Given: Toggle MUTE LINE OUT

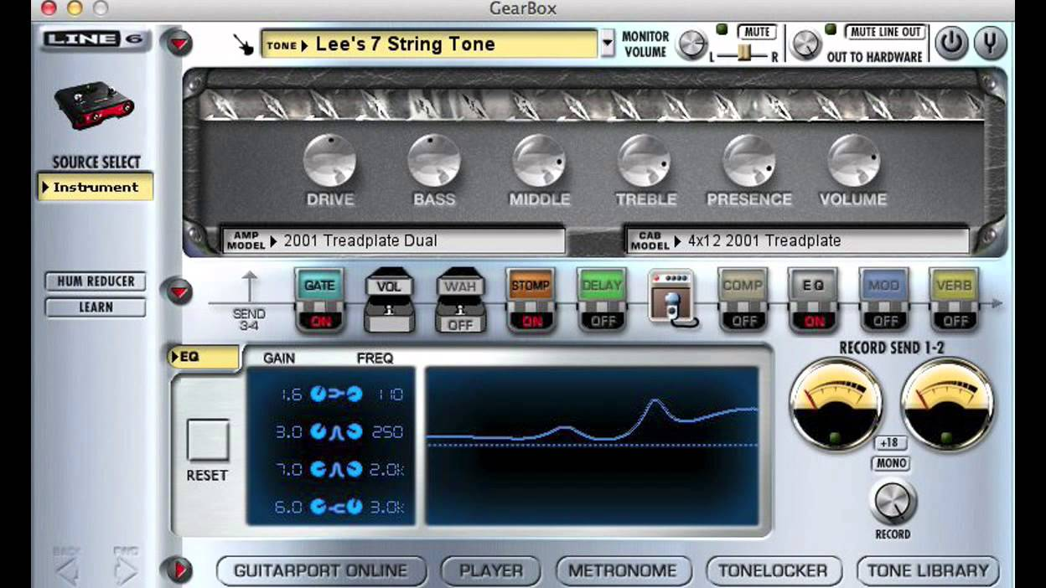Looking at the screenshot, I should coord(885,32).
